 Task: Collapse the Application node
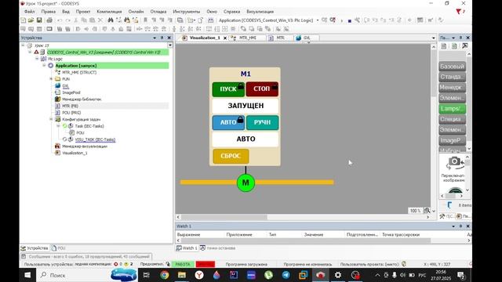(44, 66)
